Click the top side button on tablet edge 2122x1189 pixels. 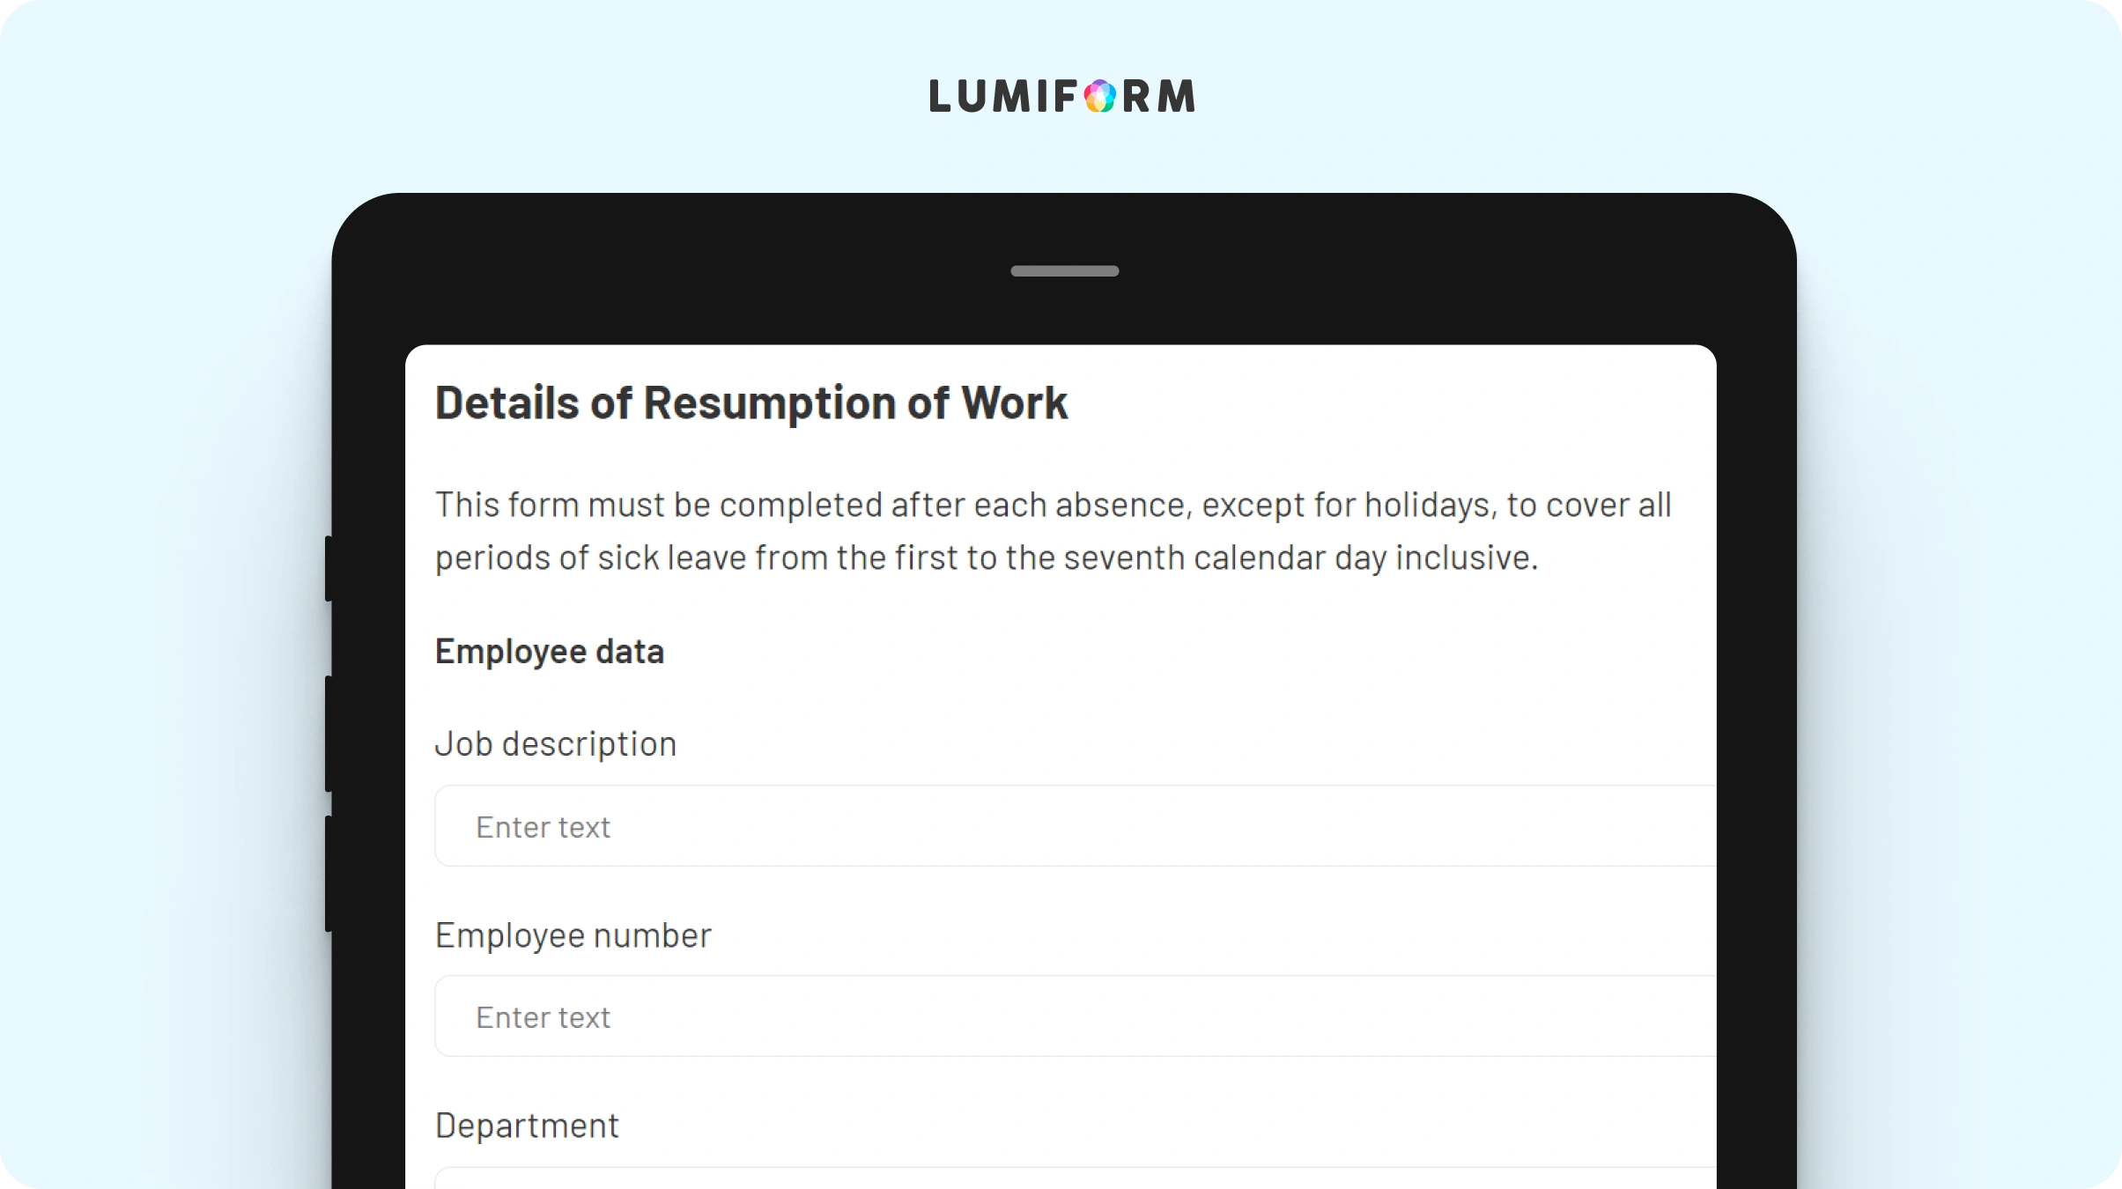329,569
